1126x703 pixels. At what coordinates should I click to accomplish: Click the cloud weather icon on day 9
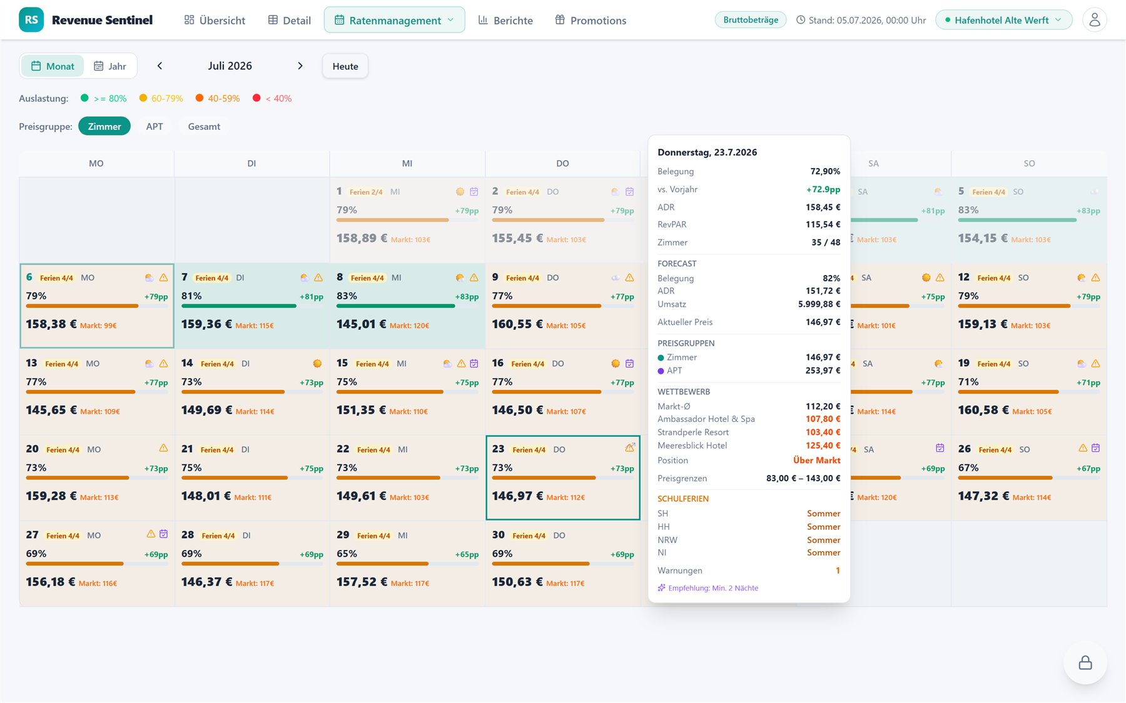coord(616,277)
